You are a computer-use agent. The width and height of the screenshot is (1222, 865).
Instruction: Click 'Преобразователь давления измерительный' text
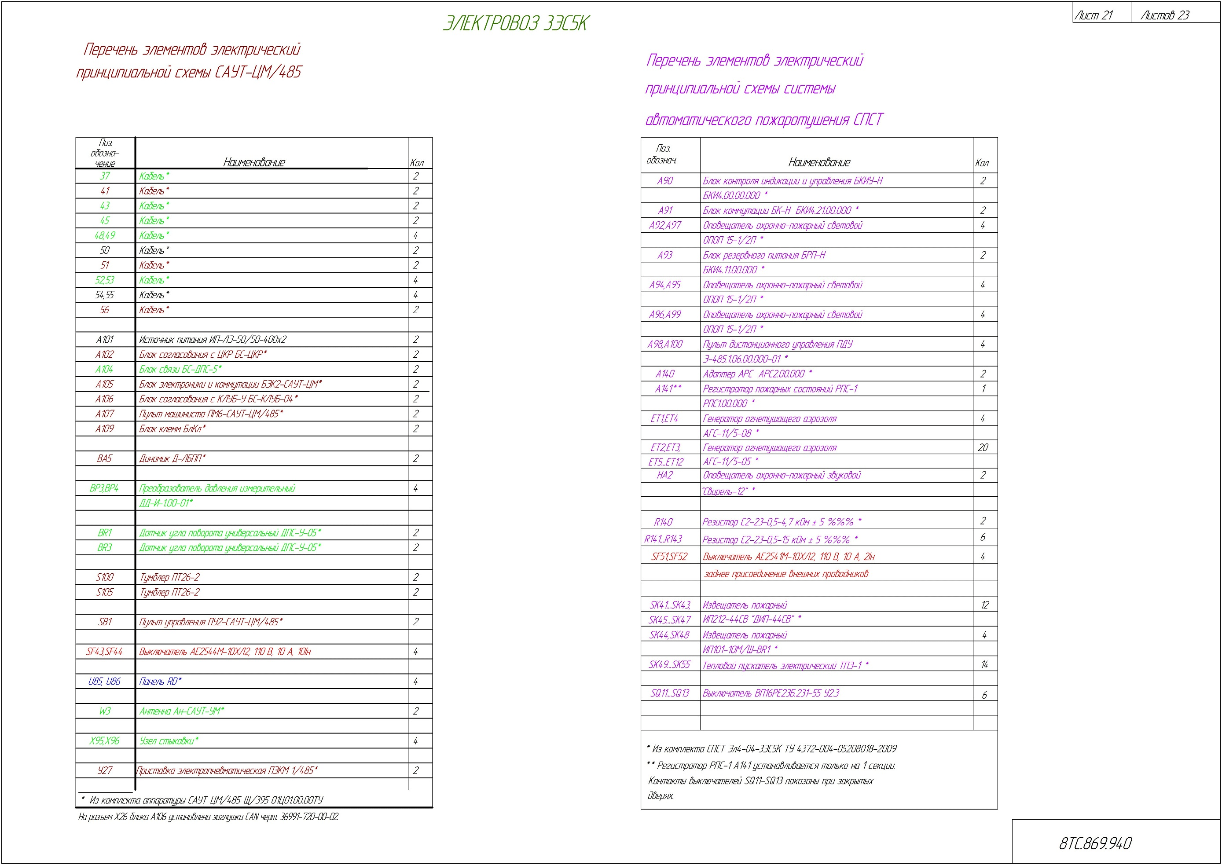tap(217, 488)
